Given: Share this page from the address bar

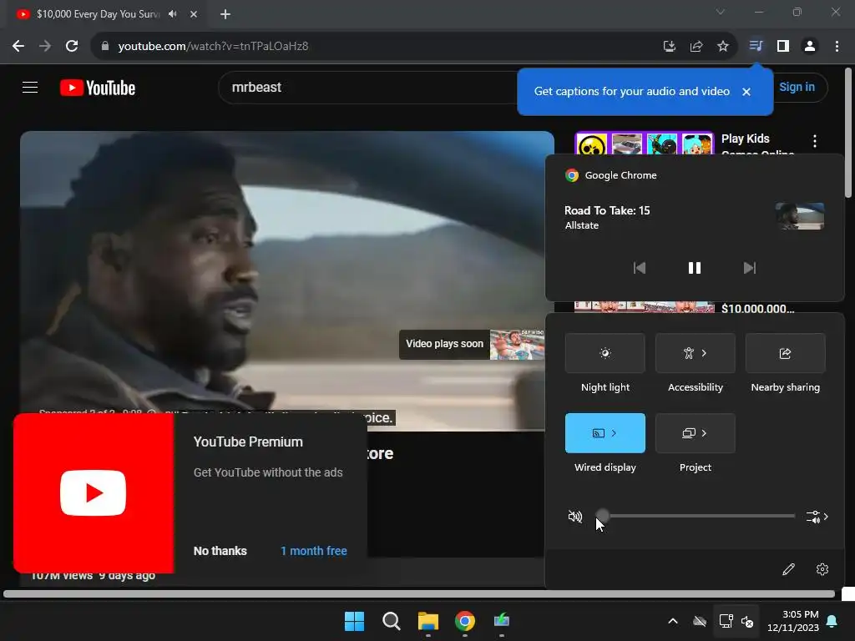Looking at the screenshot, I should (696, 47).
